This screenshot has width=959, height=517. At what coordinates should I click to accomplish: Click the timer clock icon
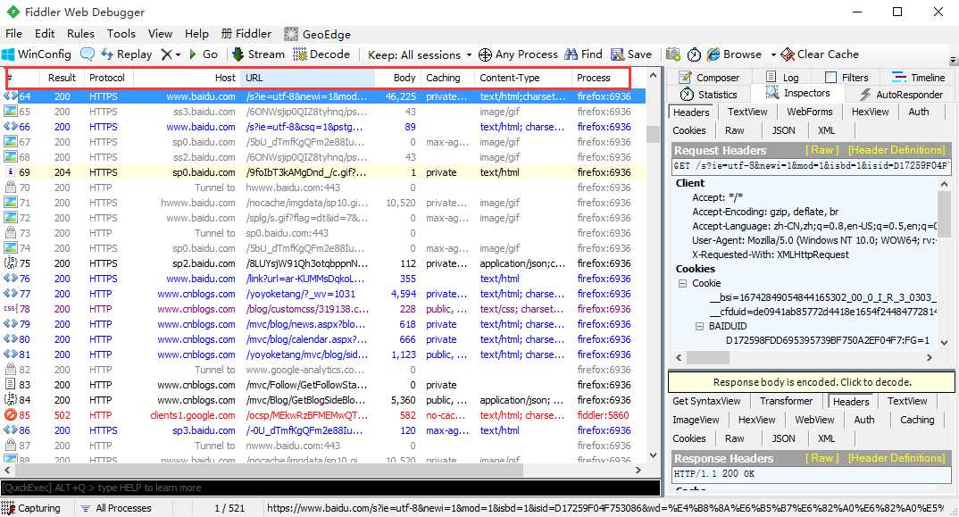694,54
